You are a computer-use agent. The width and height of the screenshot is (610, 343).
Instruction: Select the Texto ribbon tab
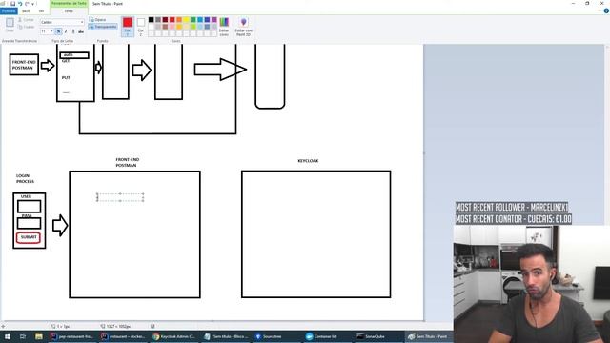coord(69,10)
